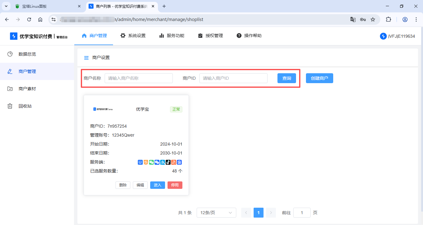Open the 授权管理 menu

[210, 36]
